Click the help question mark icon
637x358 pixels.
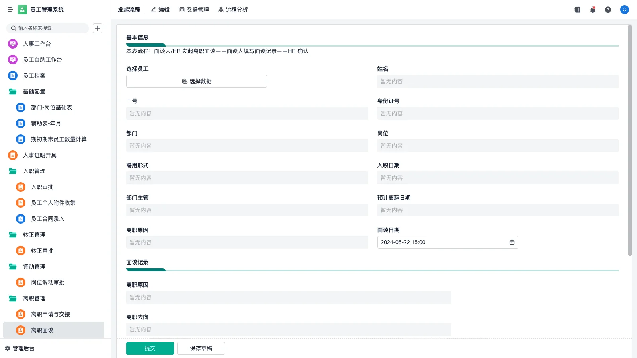(608, 10)
